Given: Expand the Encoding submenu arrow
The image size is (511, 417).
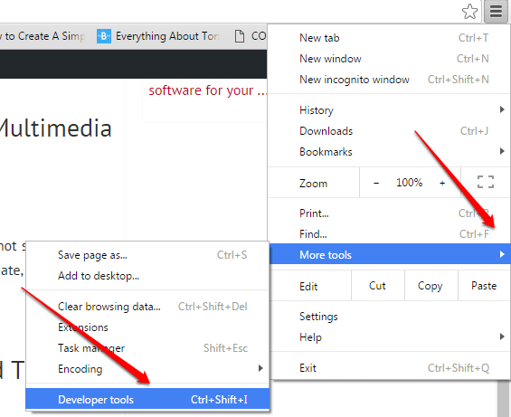Looking at the screenshot, I should pyautogui.click(x=260, y=368).
